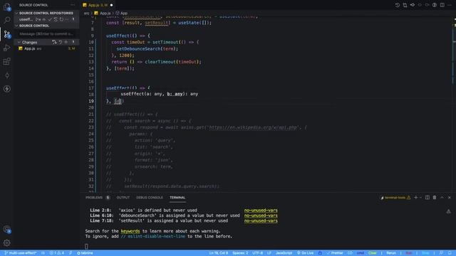Viewport: 456px width, 256px height.
Task: Click the timeline history icon in editor toolbar
Action: pos(398,5)
